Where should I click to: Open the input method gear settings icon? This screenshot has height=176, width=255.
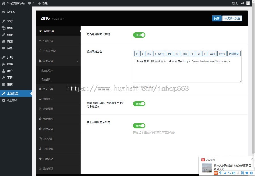[x=251, y=173]
